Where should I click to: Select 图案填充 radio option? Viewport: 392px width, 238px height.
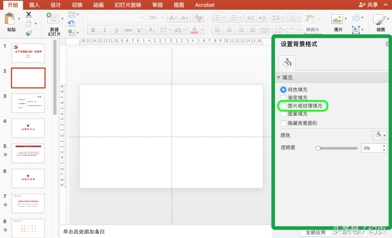coord(283,114)
